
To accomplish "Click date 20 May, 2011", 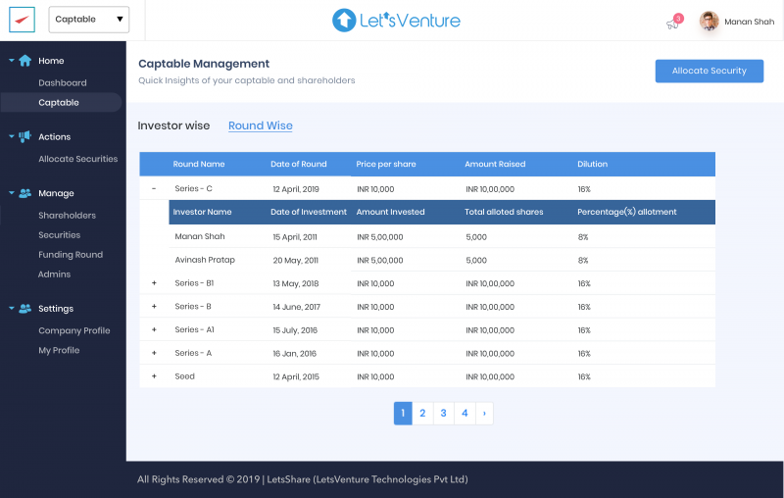I will point(296,261).
